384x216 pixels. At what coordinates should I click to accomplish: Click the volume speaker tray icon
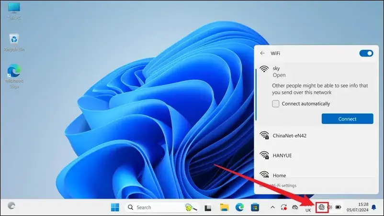coord(330,207)
